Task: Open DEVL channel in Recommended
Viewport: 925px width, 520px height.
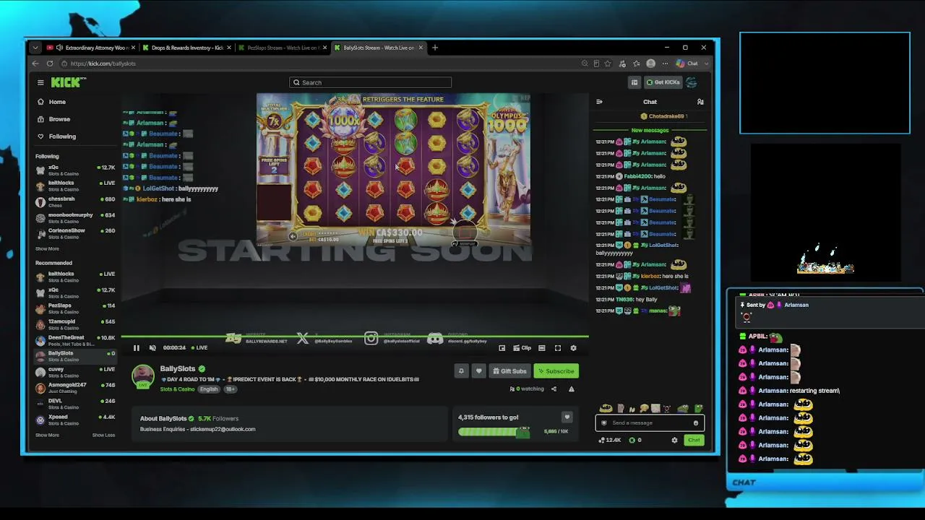Action: coord(75,404)
